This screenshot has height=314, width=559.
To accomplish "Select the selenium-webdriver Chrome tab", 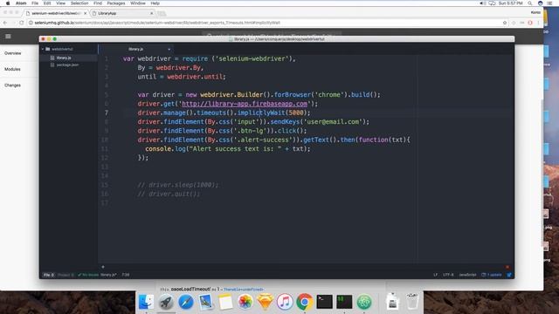I will tap(56, 13).
